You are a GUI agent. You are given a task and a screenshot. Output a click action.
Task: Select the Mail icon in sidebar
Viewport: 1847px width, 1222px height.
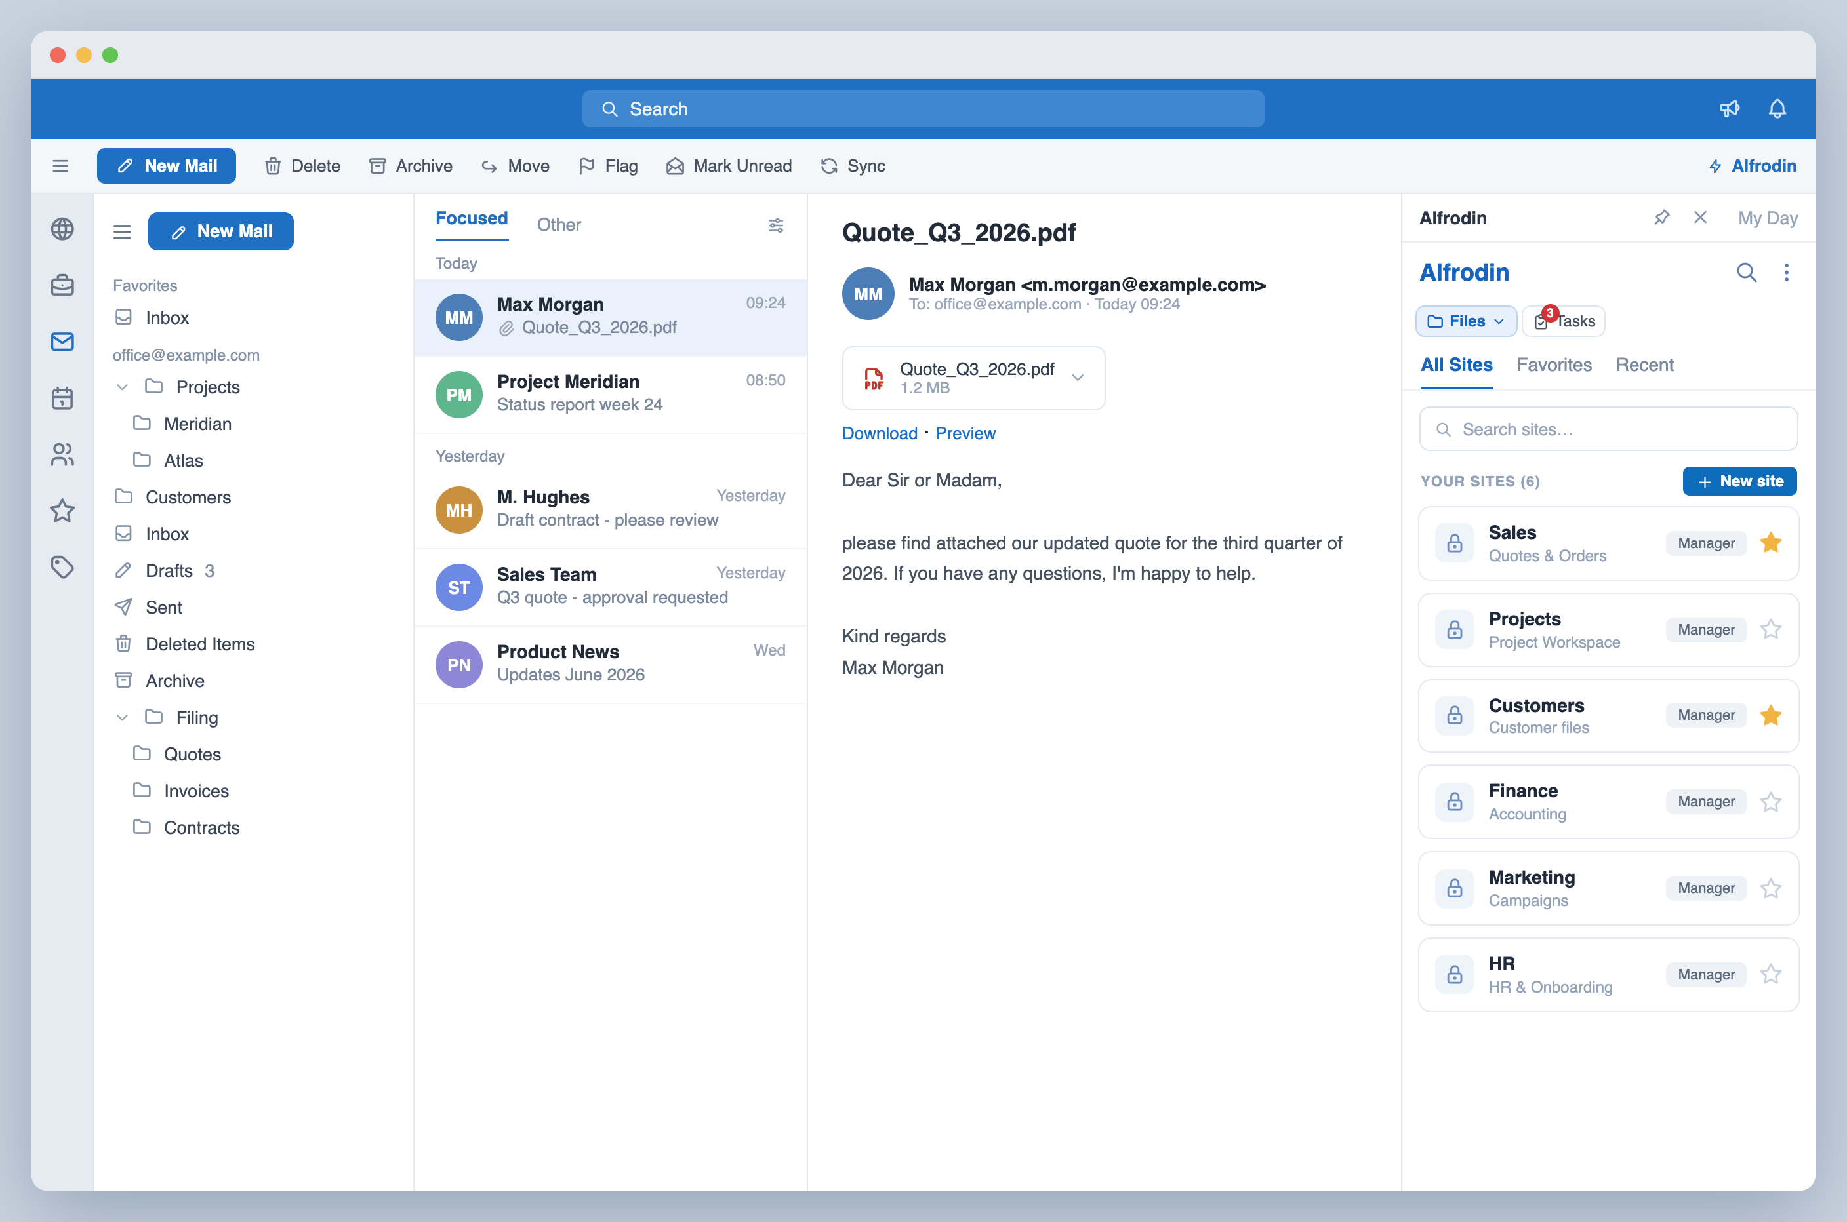pyautogui.click(x=62, y=342)
